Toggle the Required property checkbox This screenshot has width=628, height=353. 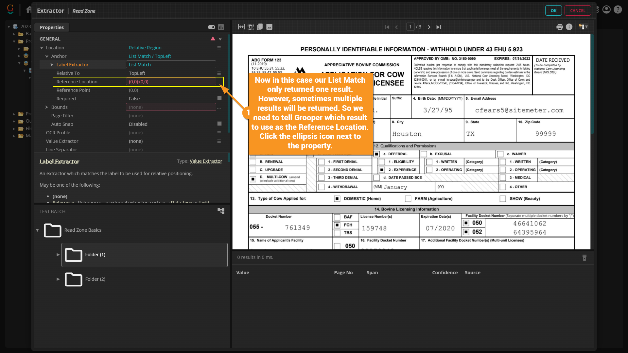click(x=219, y=98)
